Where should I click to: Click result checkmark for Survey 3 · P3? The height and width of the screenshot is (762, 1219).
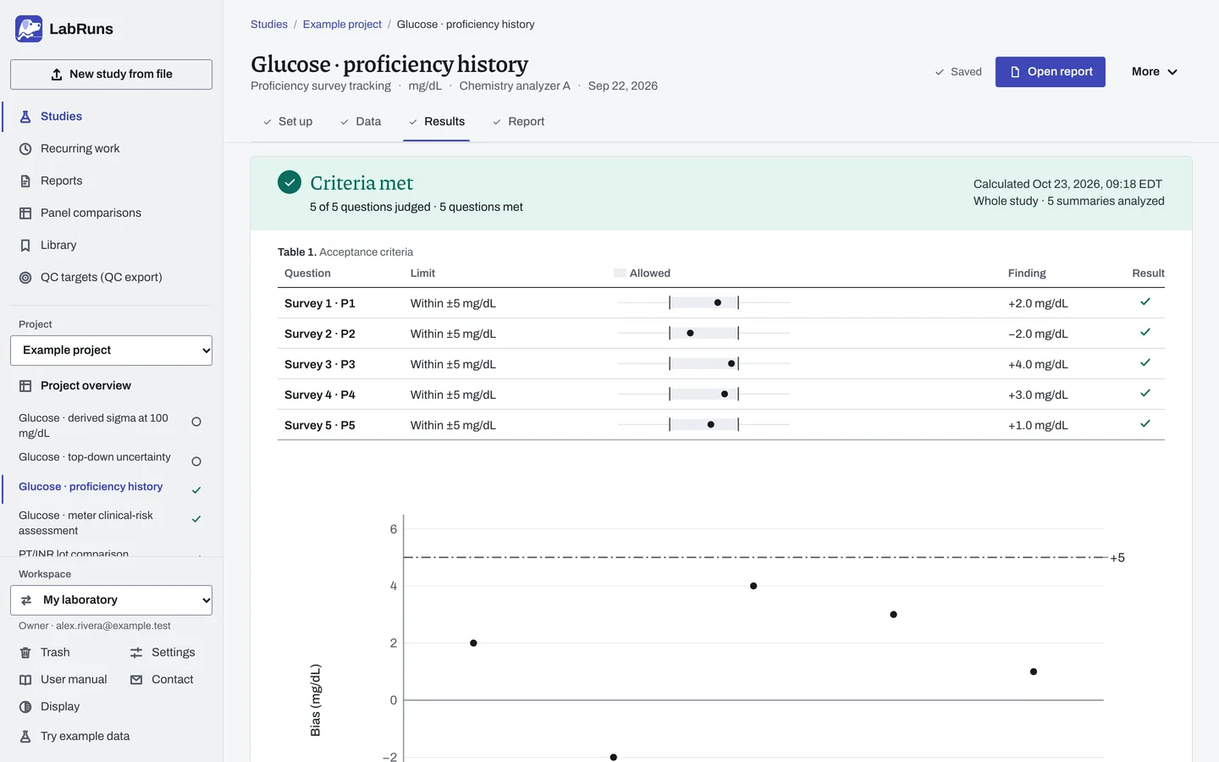point(1145,363)
